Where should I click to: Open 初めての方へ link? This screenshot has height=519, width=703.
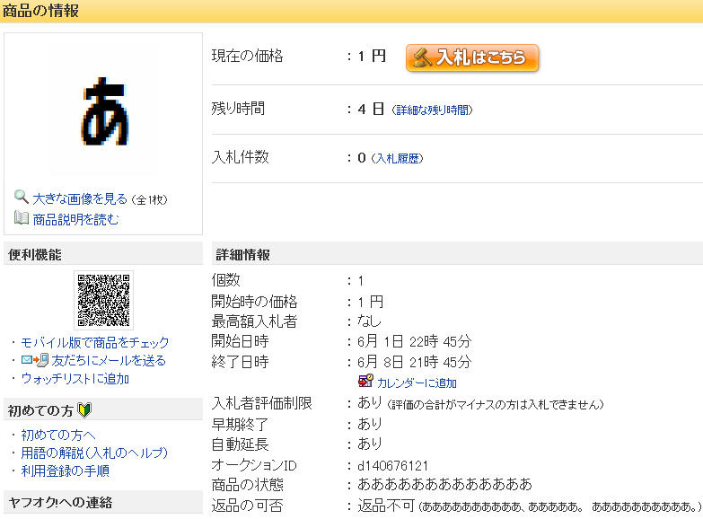pyautogui.click(x=58, y=435)
